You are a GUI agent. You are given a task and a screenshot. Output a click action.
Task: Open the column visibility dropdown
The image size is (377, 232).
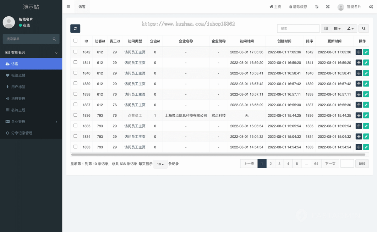(337, 28)
